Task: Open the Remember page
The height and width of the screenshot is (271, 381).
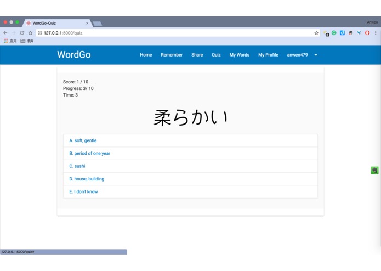Action: [x=172, y=55]
